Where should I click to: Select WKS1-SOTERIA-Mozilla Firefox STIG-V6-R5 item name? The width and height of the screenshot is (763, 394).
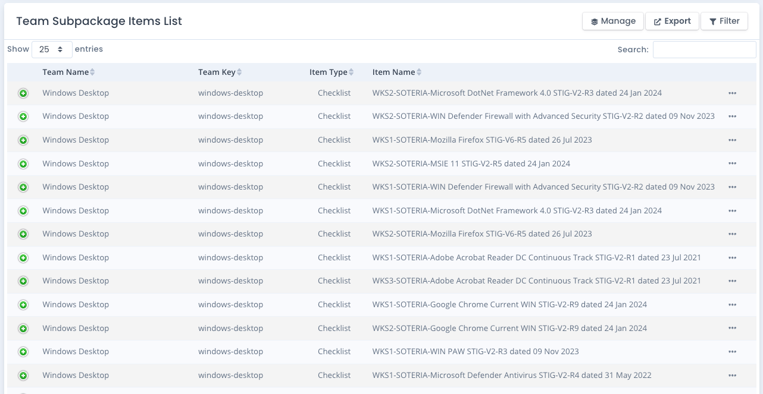point(482,140)
